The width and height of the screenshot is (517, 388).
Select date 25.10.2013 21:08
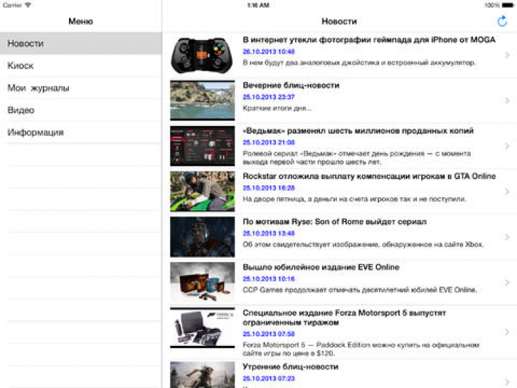click(x=269, y=143)
